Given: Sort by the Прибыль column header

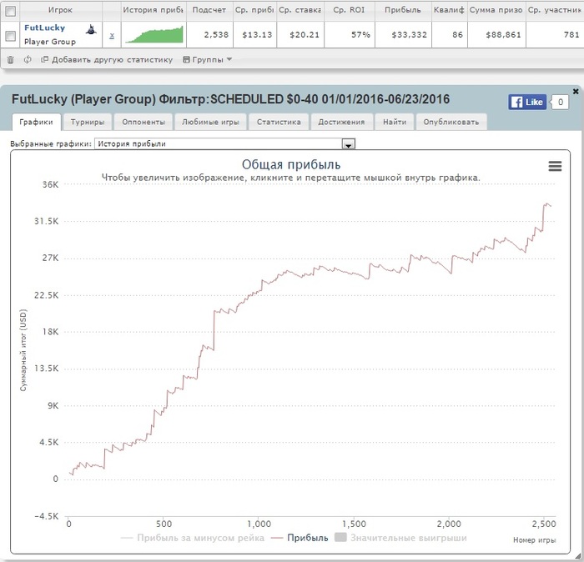Looking at the screenshot, I should coord(403,10).
